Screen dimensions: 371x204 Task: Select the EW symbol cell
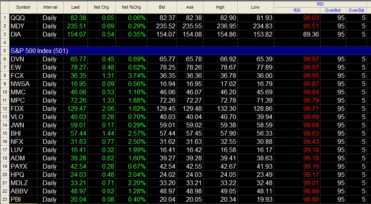coord(23,67)
